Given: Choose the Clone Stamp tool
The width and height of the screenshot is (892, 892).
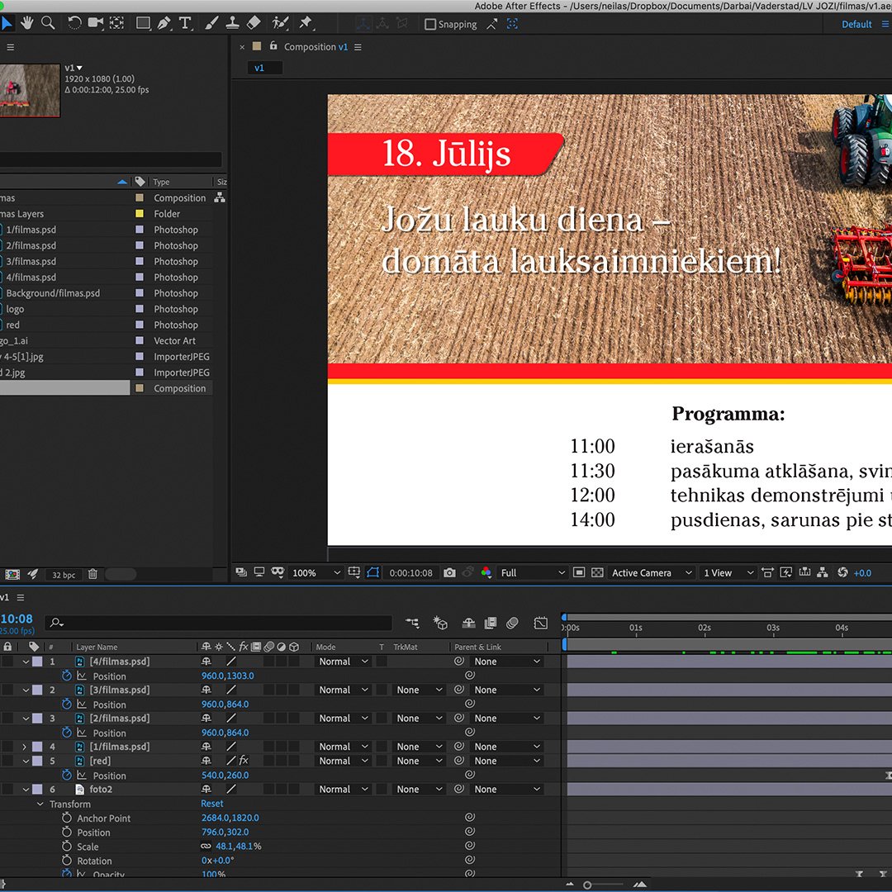Looking at the screenshot, I should pos(233,23).
